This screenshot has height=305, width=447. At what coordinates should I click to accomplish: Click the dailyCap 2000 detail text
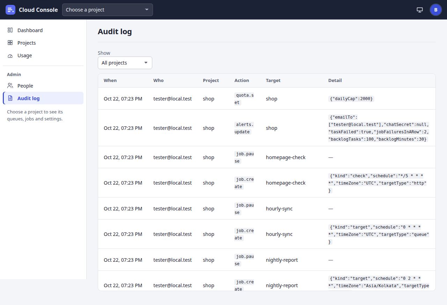click(351, 99)
